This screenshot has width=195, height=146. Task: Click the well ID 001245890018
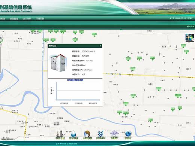88,51
